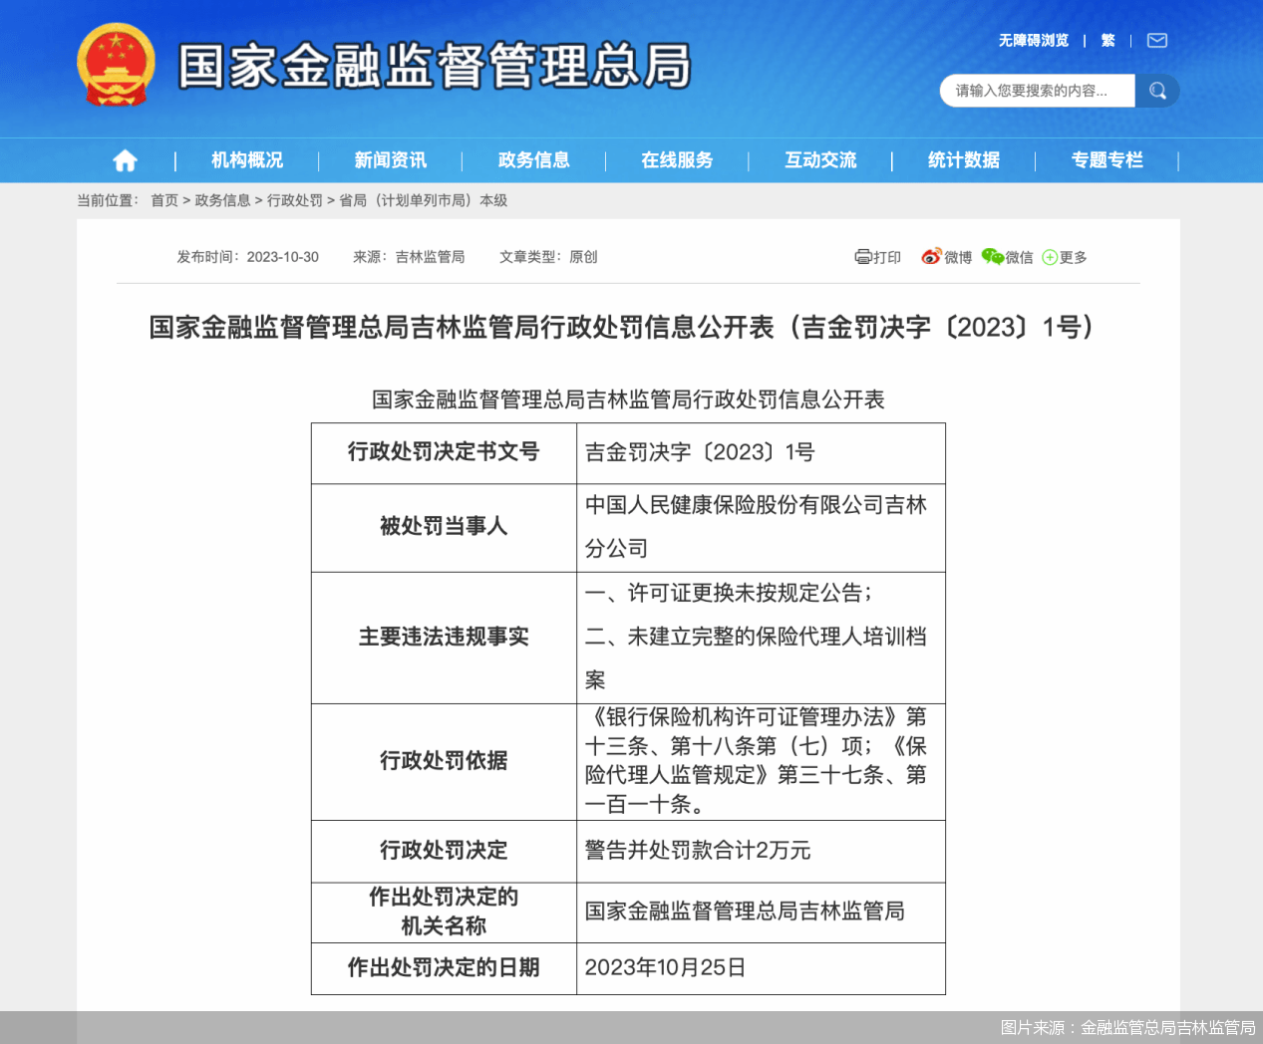The image size is (1263, 1044).
Task: Select the 政务信息 navigation item
Action: (x=533, y=160)
